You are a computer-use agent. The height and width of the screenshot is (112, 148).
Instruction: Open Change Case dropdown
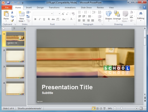click(x=64, y=19)
